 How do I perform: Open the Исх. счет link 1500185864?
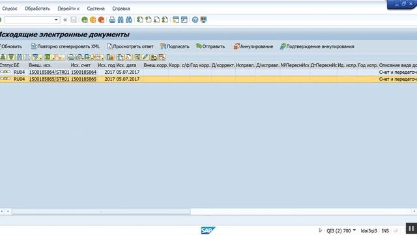pos(83,72)
